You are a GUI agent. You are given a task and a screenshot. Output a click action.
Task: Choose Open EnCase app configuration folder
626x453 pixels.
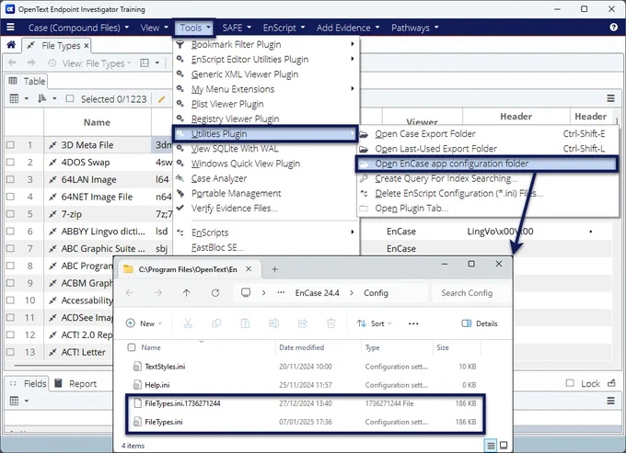(x=486, y=164)
